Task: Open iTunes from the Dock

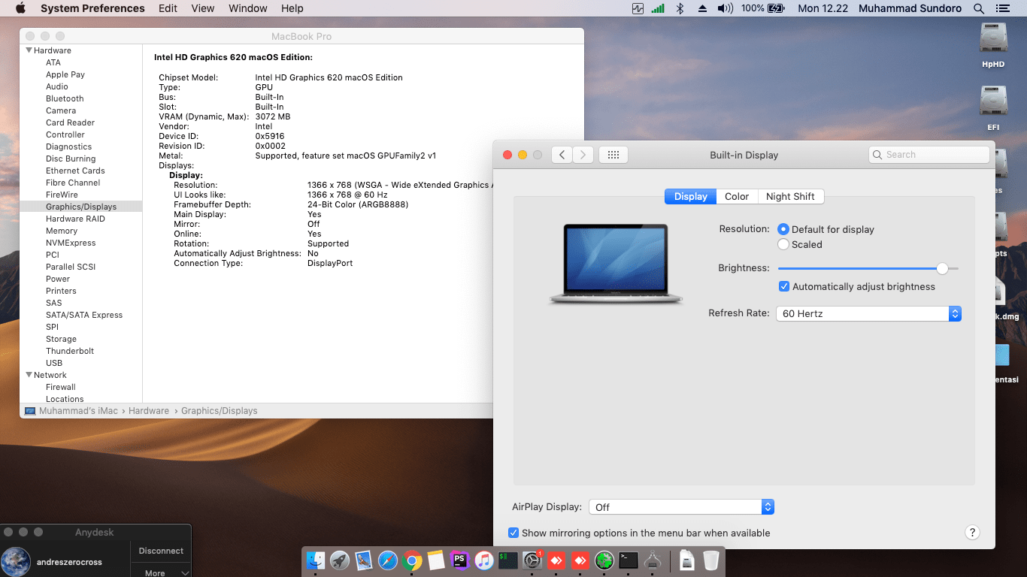Action: (x=483, y=560)
